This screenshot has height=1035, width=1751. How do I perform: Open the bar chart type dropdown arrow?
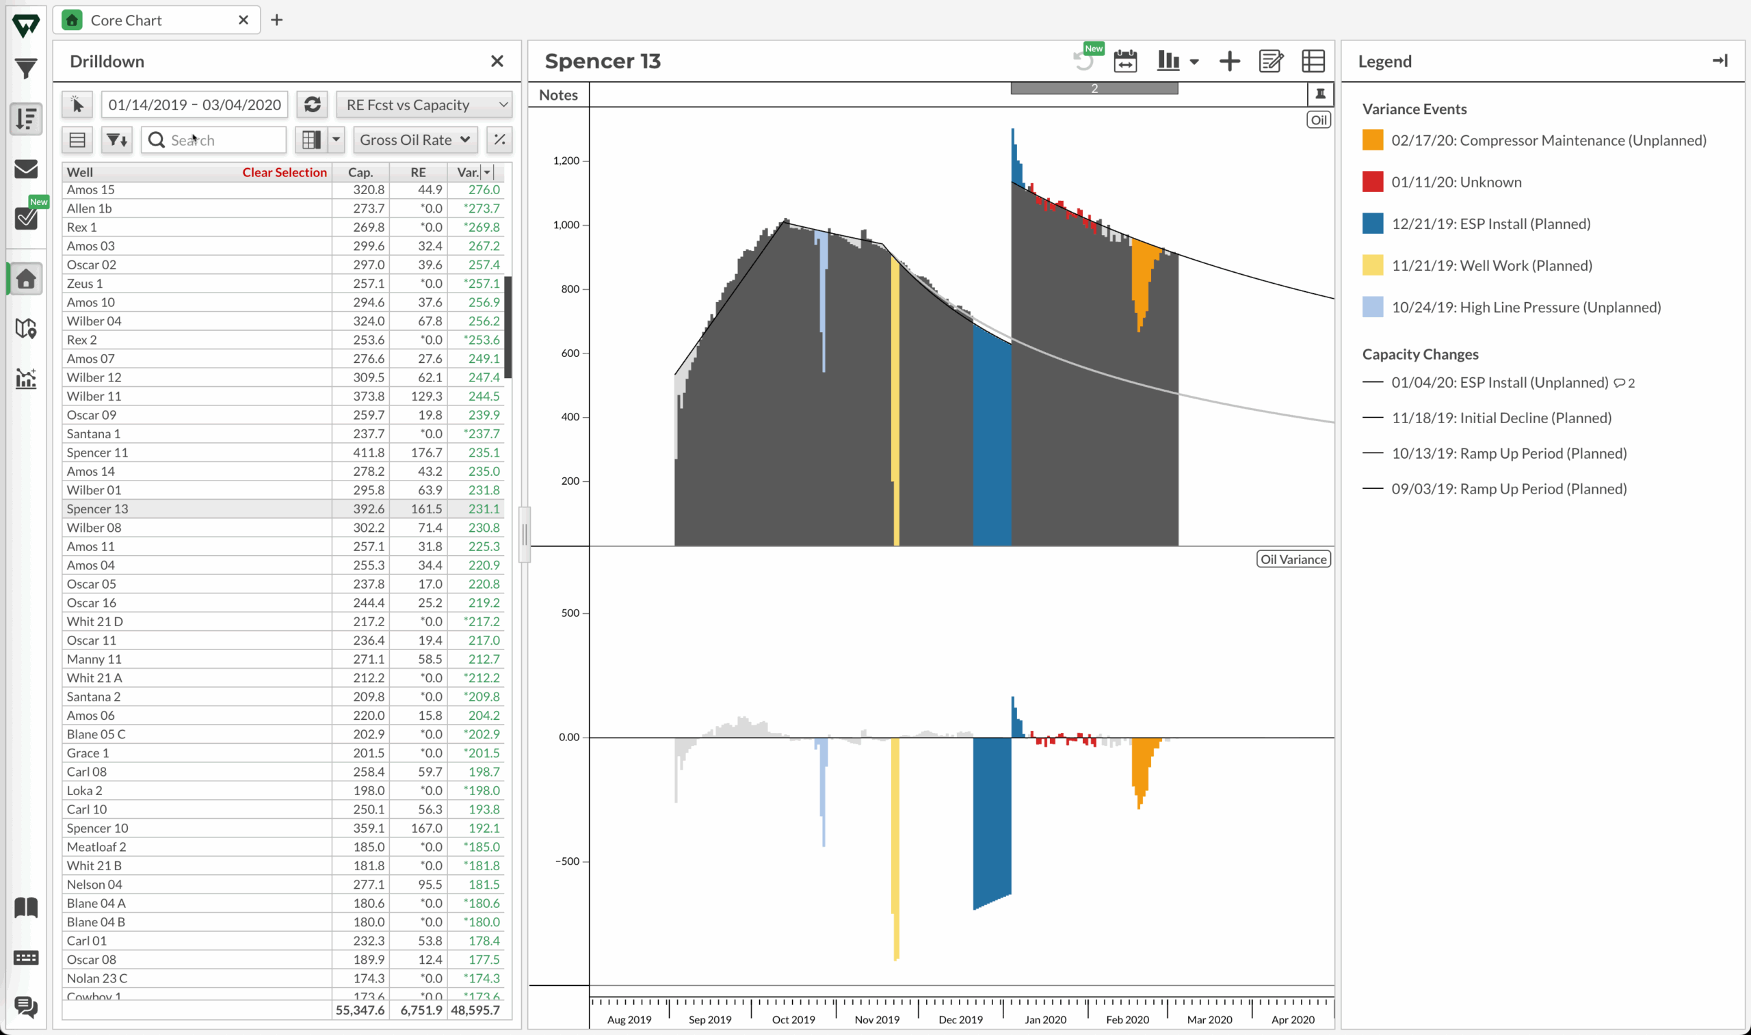tap(1194, 62)
